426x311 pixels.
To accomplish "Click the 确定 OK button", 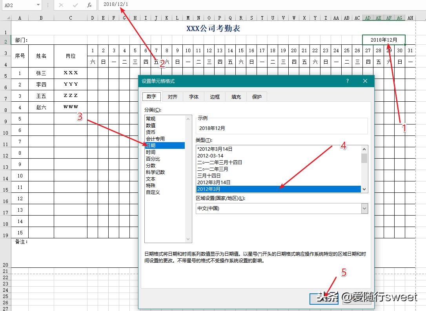I will click(324, 298).
